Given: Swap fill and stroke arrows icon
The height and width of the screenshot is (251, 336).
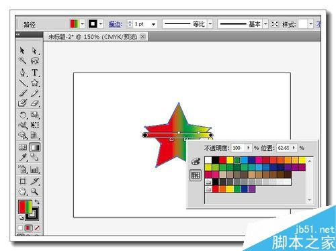Looking at the screenshot, I should [x=37, y=202].
